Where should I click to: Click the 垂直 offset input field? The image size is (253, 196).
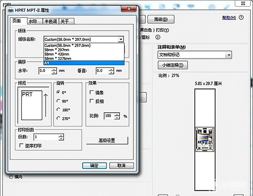102,71
